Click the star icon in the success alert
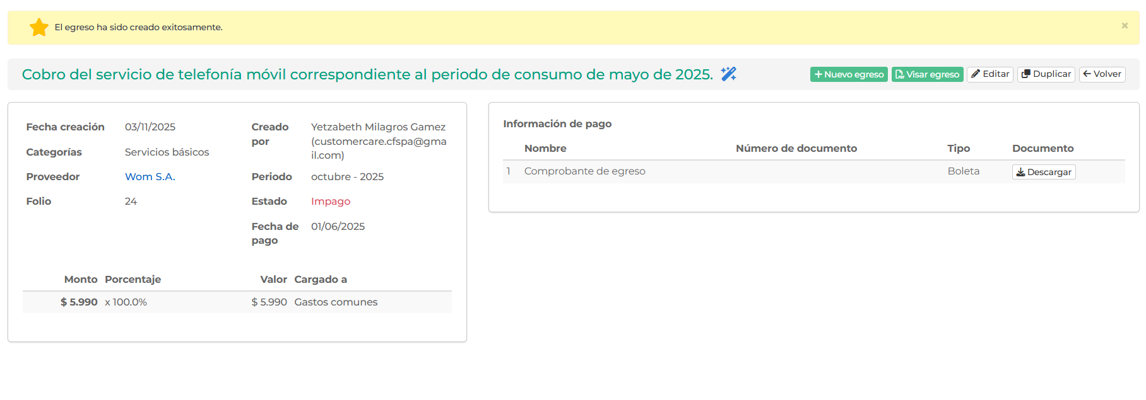Screen dimensions: 1146x400 tap(39, 27)
